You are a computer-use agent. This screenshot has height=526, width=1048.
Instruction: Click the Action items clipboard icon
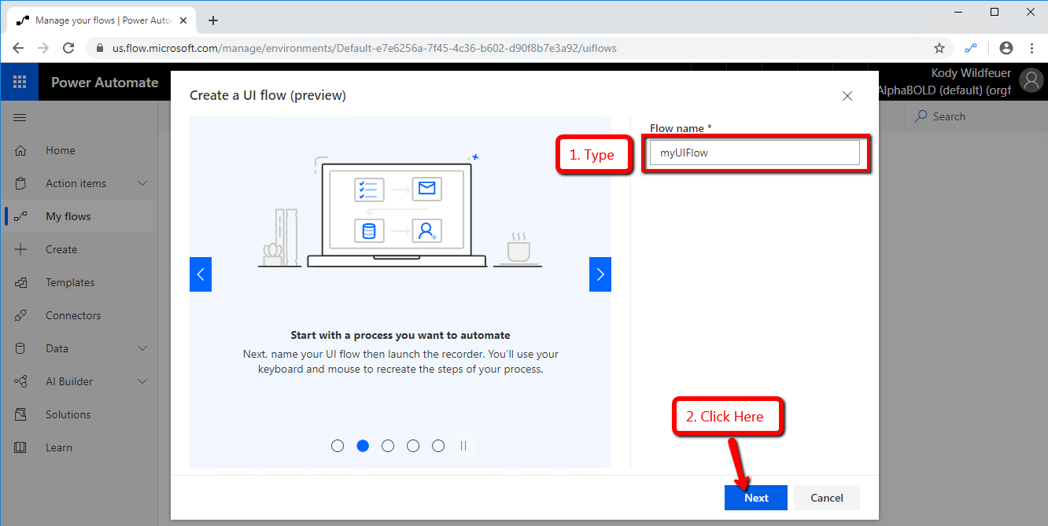pos(20,183)
